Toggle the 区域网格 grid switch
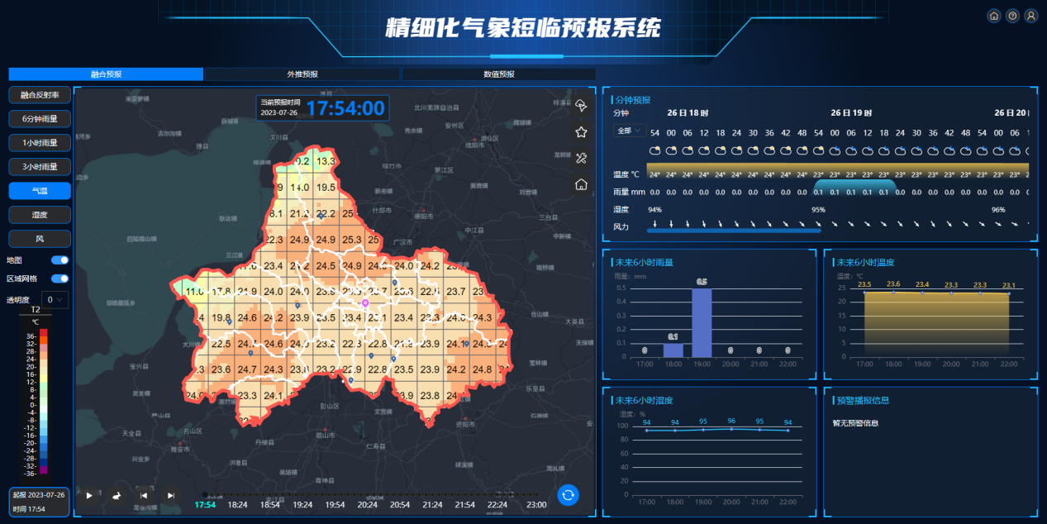 59,279
